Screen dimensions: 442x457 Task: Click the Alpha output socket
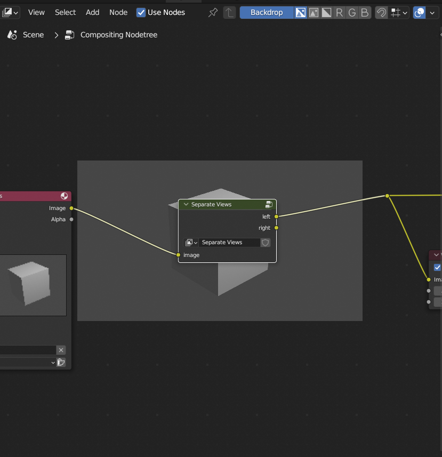(x=71, y=220)
